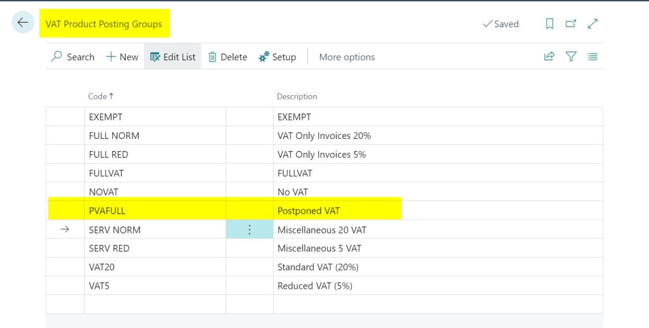The width and height of the screenshot is (649, 328).
Task: Open the three-dot menu for SERV NORM
Action: [x=249, y=230]
